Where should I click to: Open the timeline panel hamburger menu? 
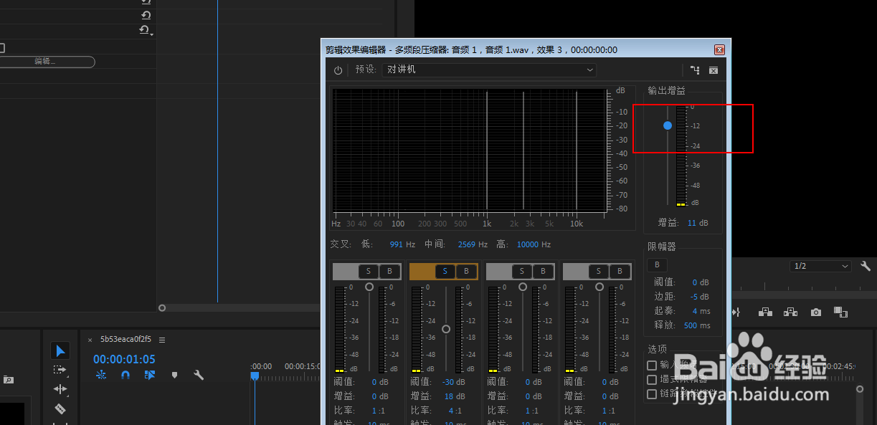tap(162, 339)
